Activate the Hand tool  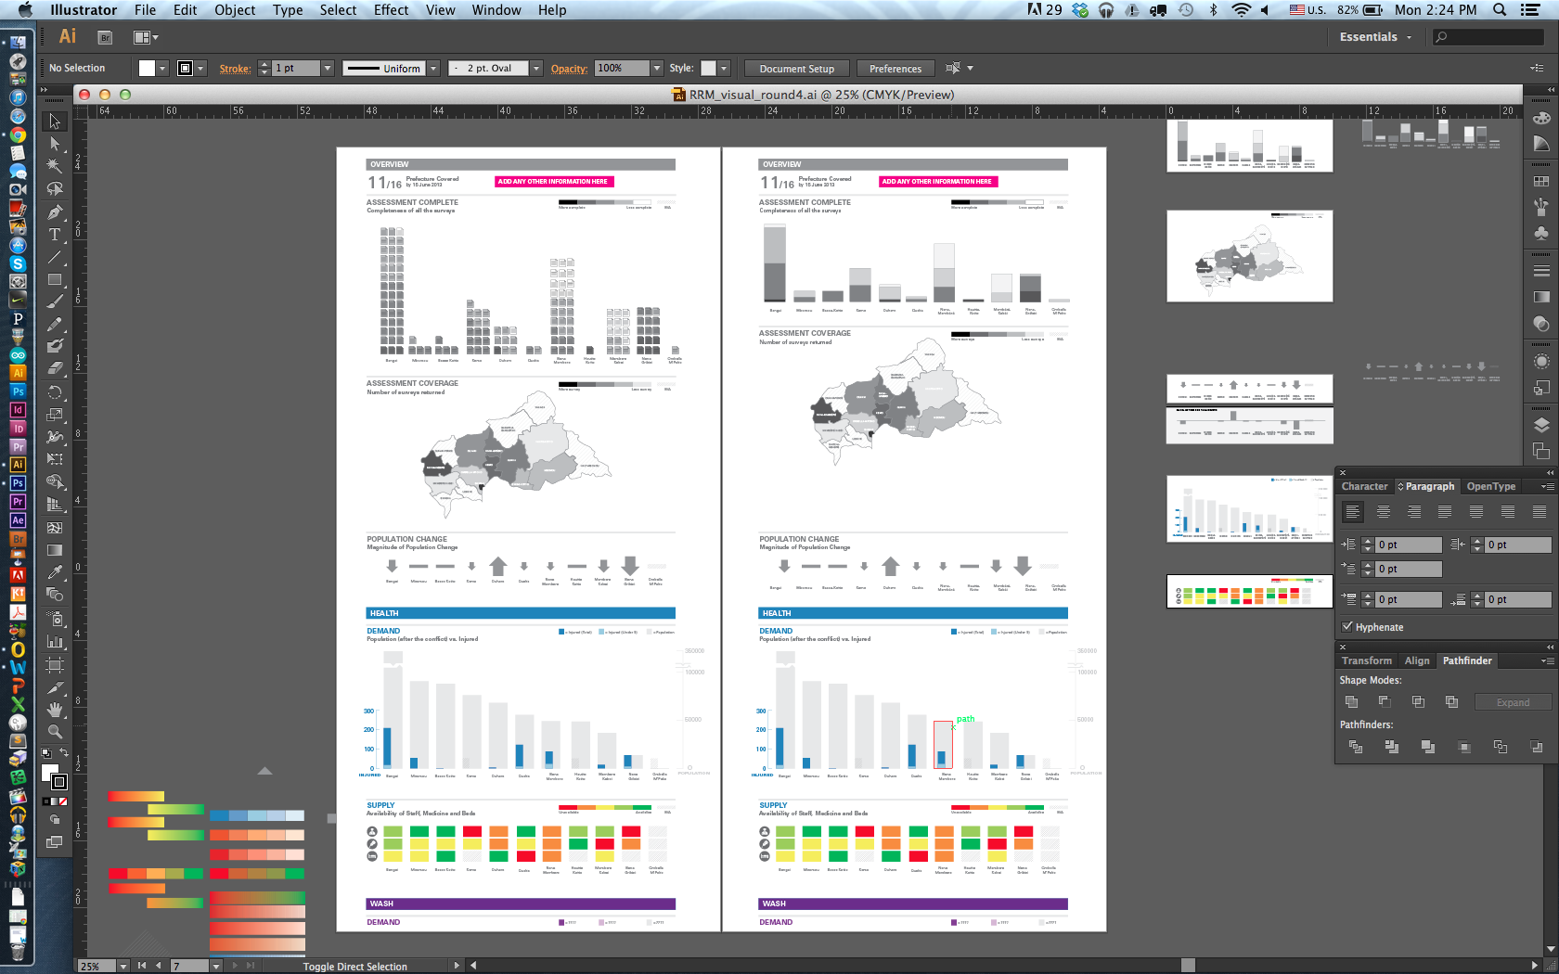pyautogui.click(x=55, y=709)
